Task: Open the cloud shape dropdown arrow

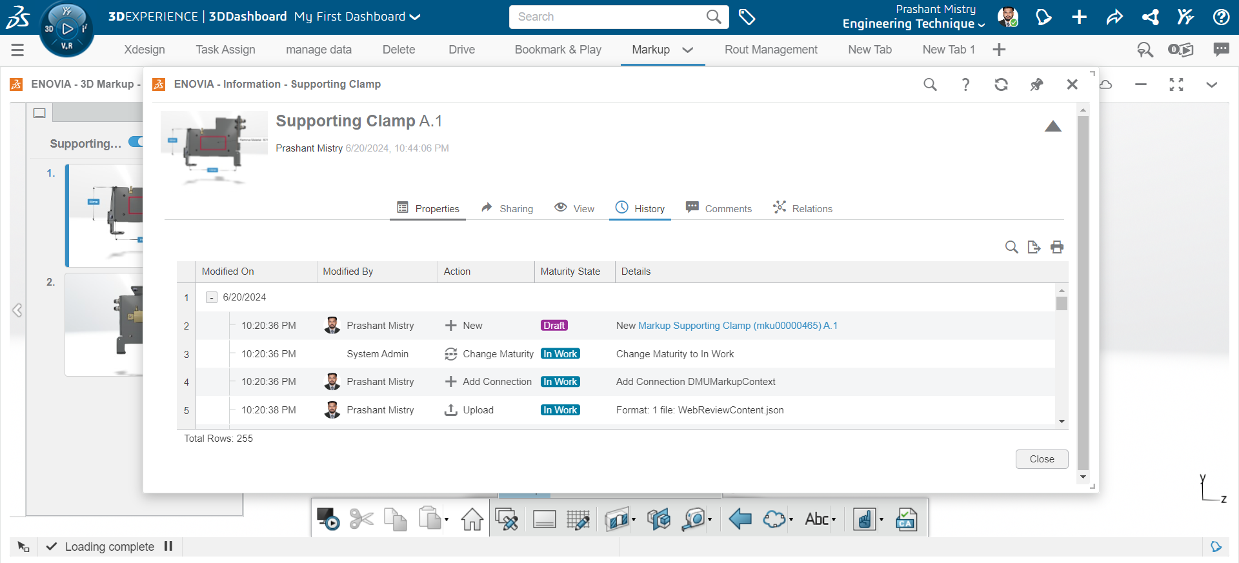Action: coord(791,519)
